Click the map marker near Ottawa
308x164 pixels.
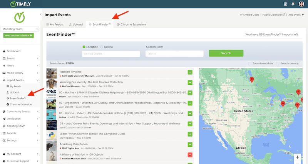click(x=298, y=92)
